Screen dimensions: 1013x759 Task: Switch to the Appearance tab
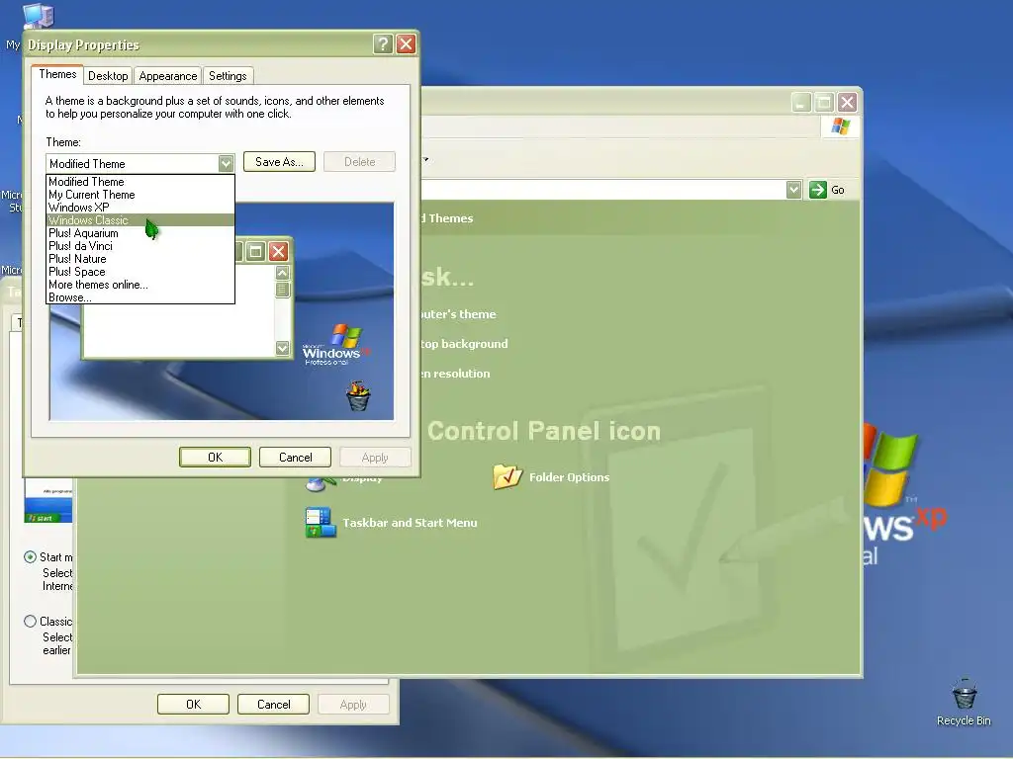(168, 76)
